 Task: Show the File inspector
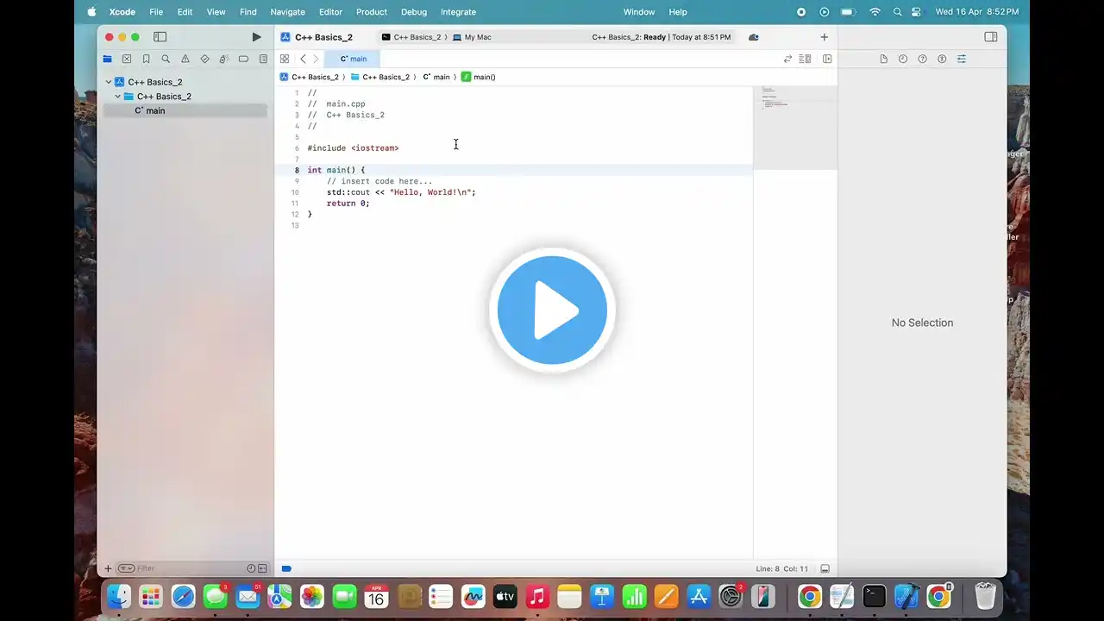[884, 59]
